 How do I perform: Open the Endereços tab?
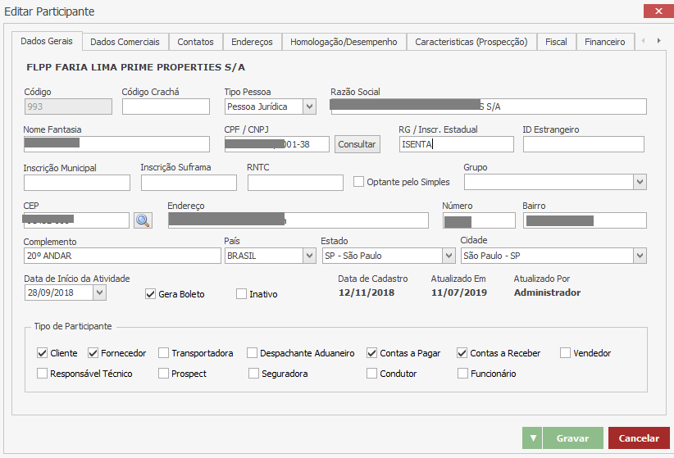click(252, 42)
